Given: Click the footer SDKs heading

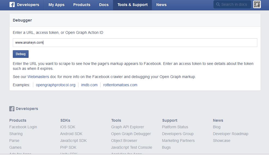Looking at the screenshot, I should tap(65, 120).
